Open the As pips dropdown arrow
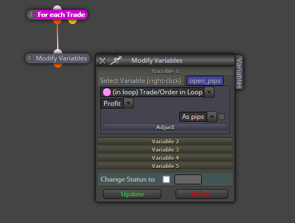Screen dimensions: 295x223 [x=212, y=117]
